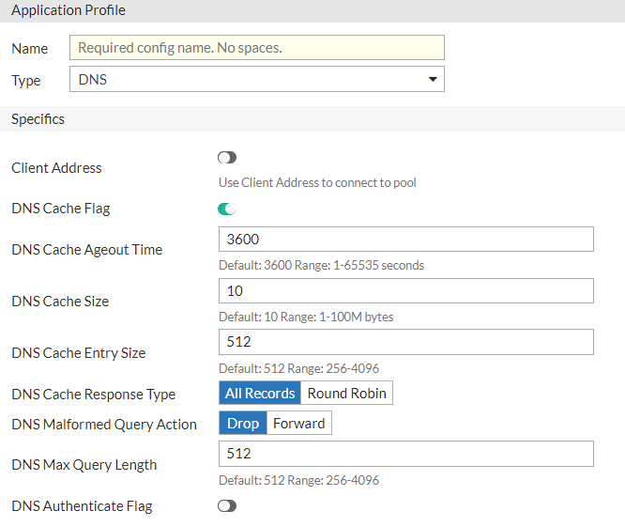Select the DNS Cache Entry Size field
The width and height of the screenshot is (625, 527).
coord(405,342)
